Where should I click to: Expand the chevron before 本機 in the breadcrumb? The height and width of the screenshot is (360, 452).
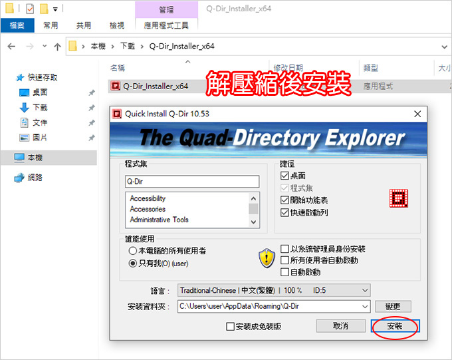click(x=83, y=47)
